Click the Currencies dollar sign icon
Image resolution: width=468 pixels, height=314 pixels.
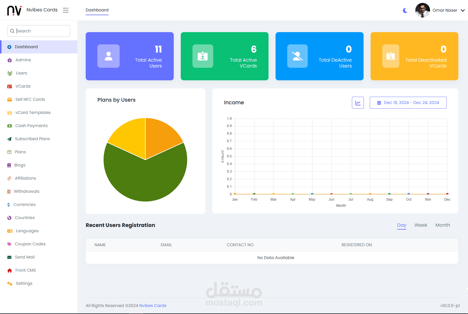point(8,205)
